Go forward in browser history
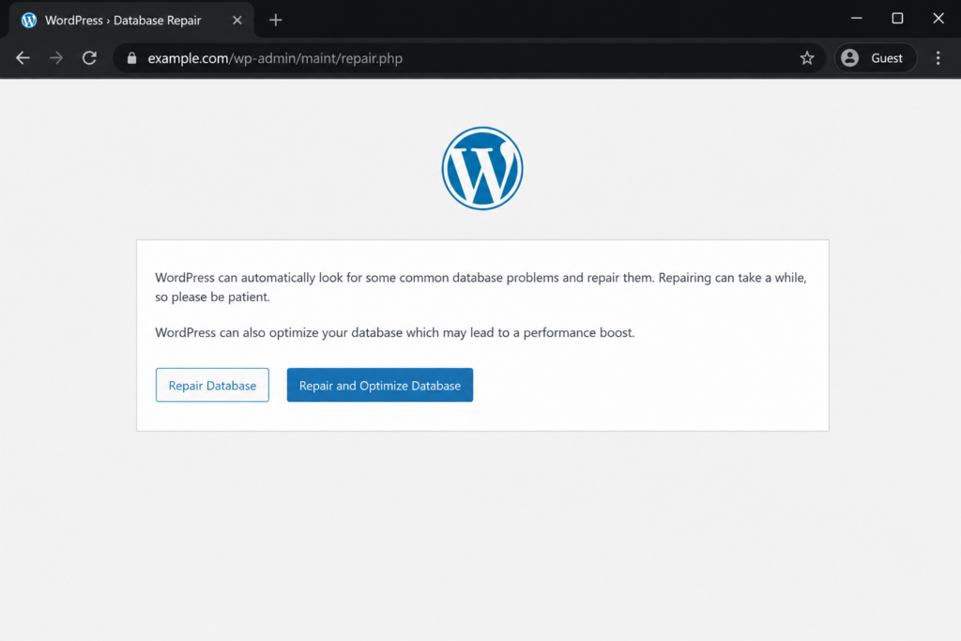 [56, 58]
